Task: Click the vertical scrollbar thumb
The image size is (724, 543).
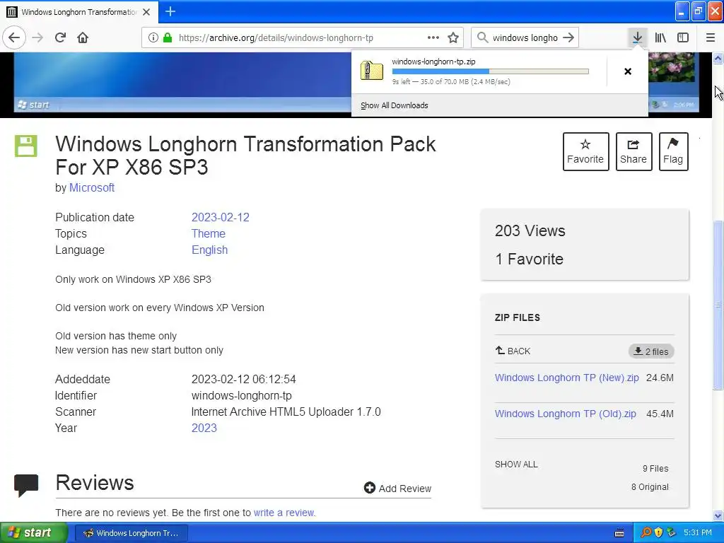Action: (718, 305)
